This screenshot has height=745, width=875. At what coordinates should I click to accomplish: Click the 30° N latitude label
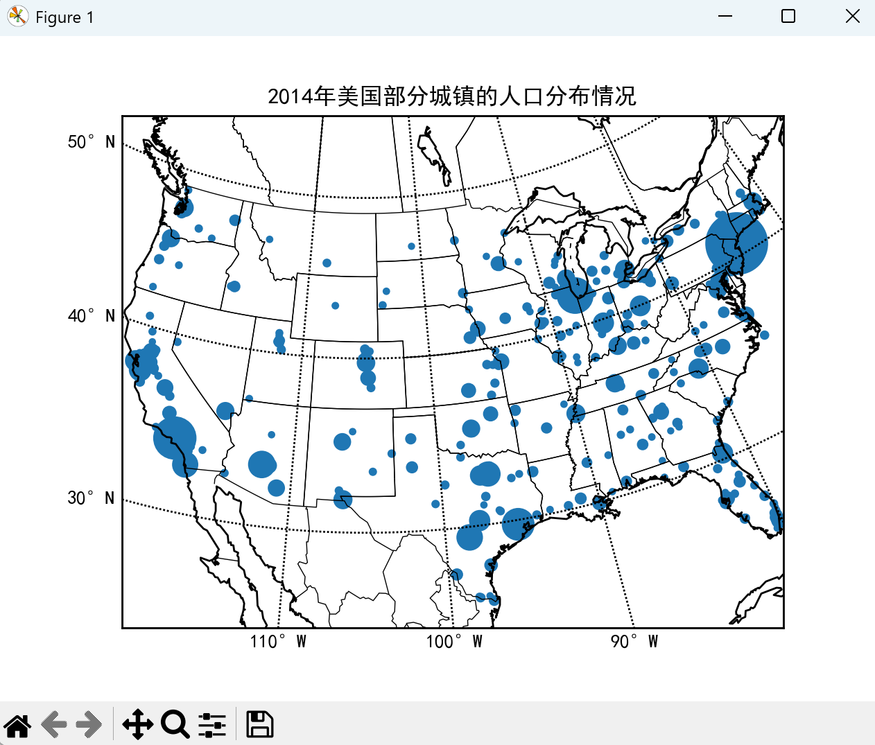coord(92,498)
